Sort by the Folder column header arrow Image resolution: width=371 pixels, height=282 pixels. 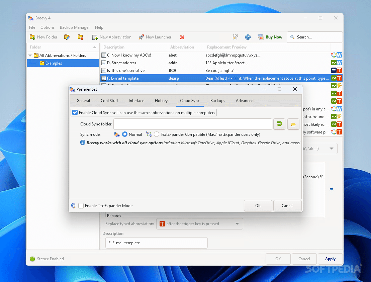(95, 47)
